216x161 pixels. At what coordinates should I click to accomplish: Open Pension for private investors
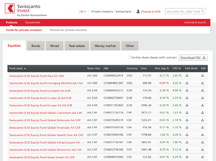click(68, 30)
